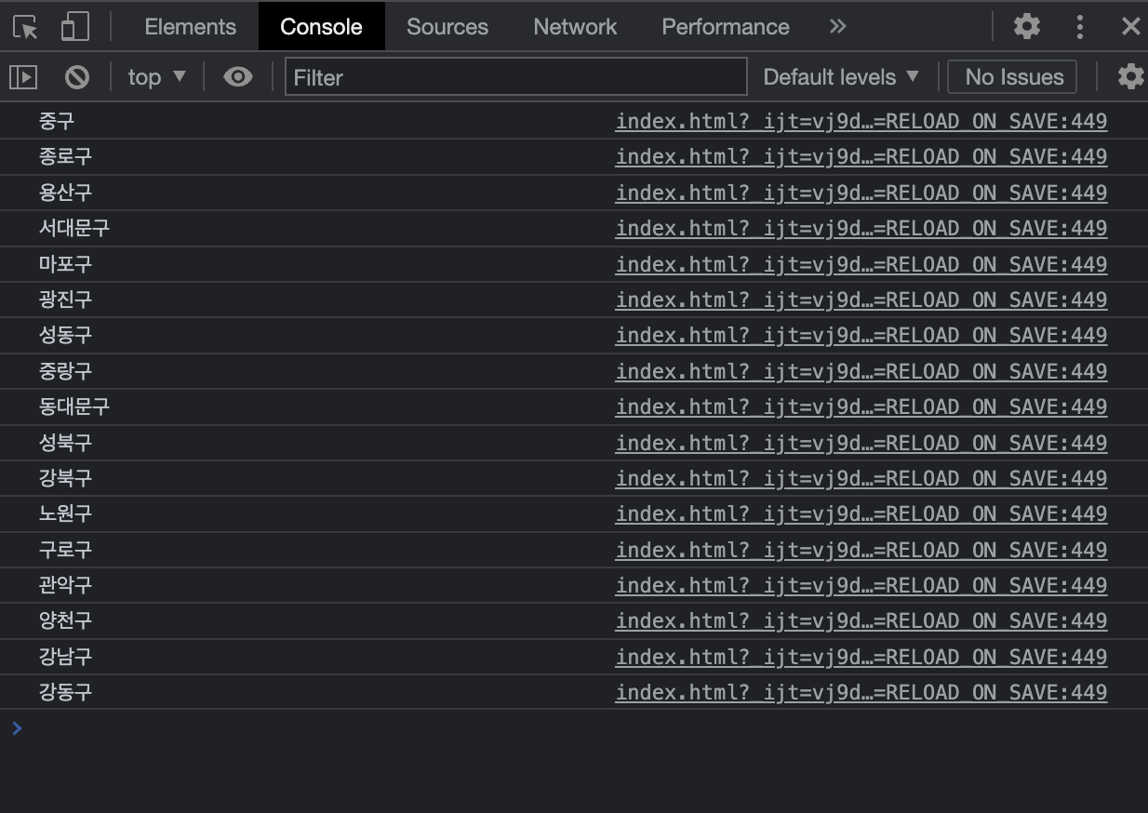This screenshot has height=813, width=1148.
Task: Open the three-dot customize DevTools menu
Action: point(1080,26)
